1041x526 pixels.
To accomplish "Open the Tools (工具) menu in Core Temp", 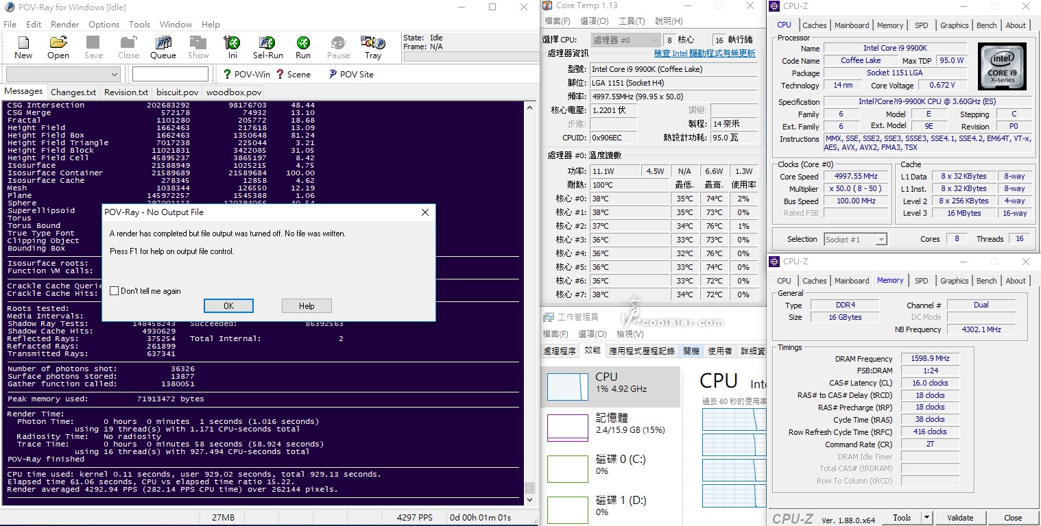I will [632, 21].
